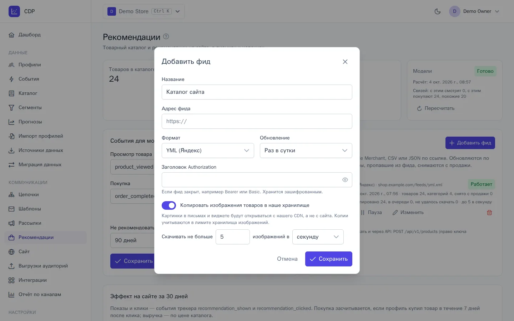Click the Импорт профилей icon
This screenshot has height=321, width=514.
pos(11,136)
